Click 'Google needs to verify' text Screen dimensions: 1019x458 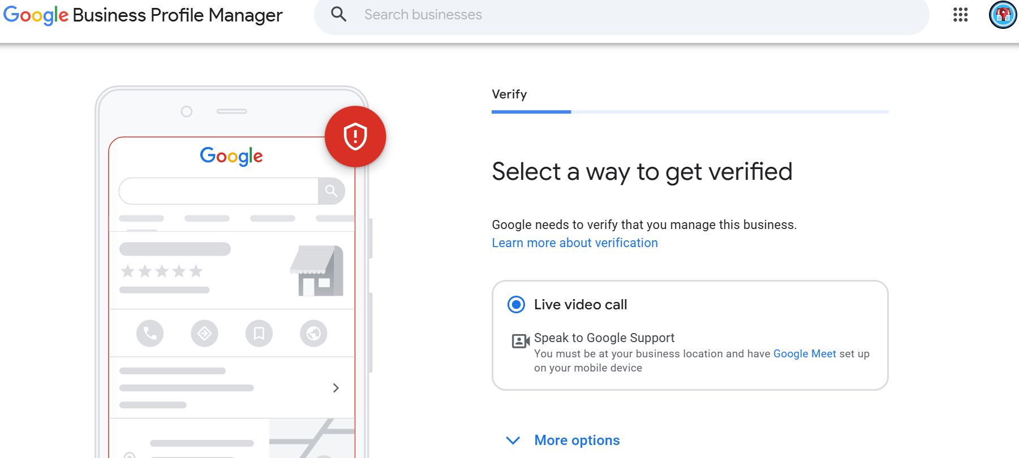pos(644,225)
